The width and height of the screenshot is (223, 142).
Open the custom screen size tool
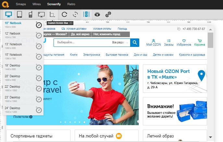pos(52,14)
